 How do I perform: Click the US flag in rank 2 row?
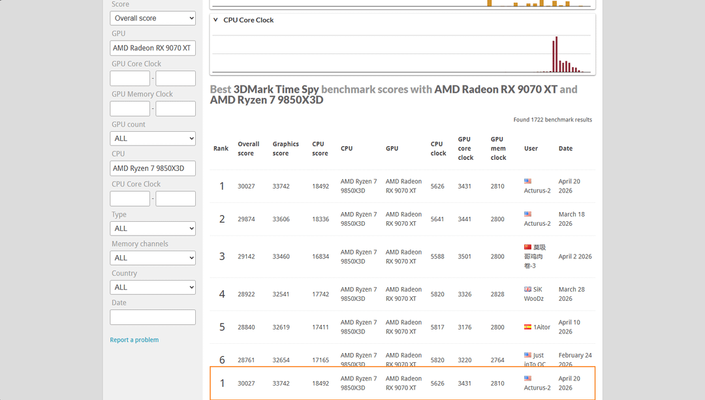coord(527,214)
